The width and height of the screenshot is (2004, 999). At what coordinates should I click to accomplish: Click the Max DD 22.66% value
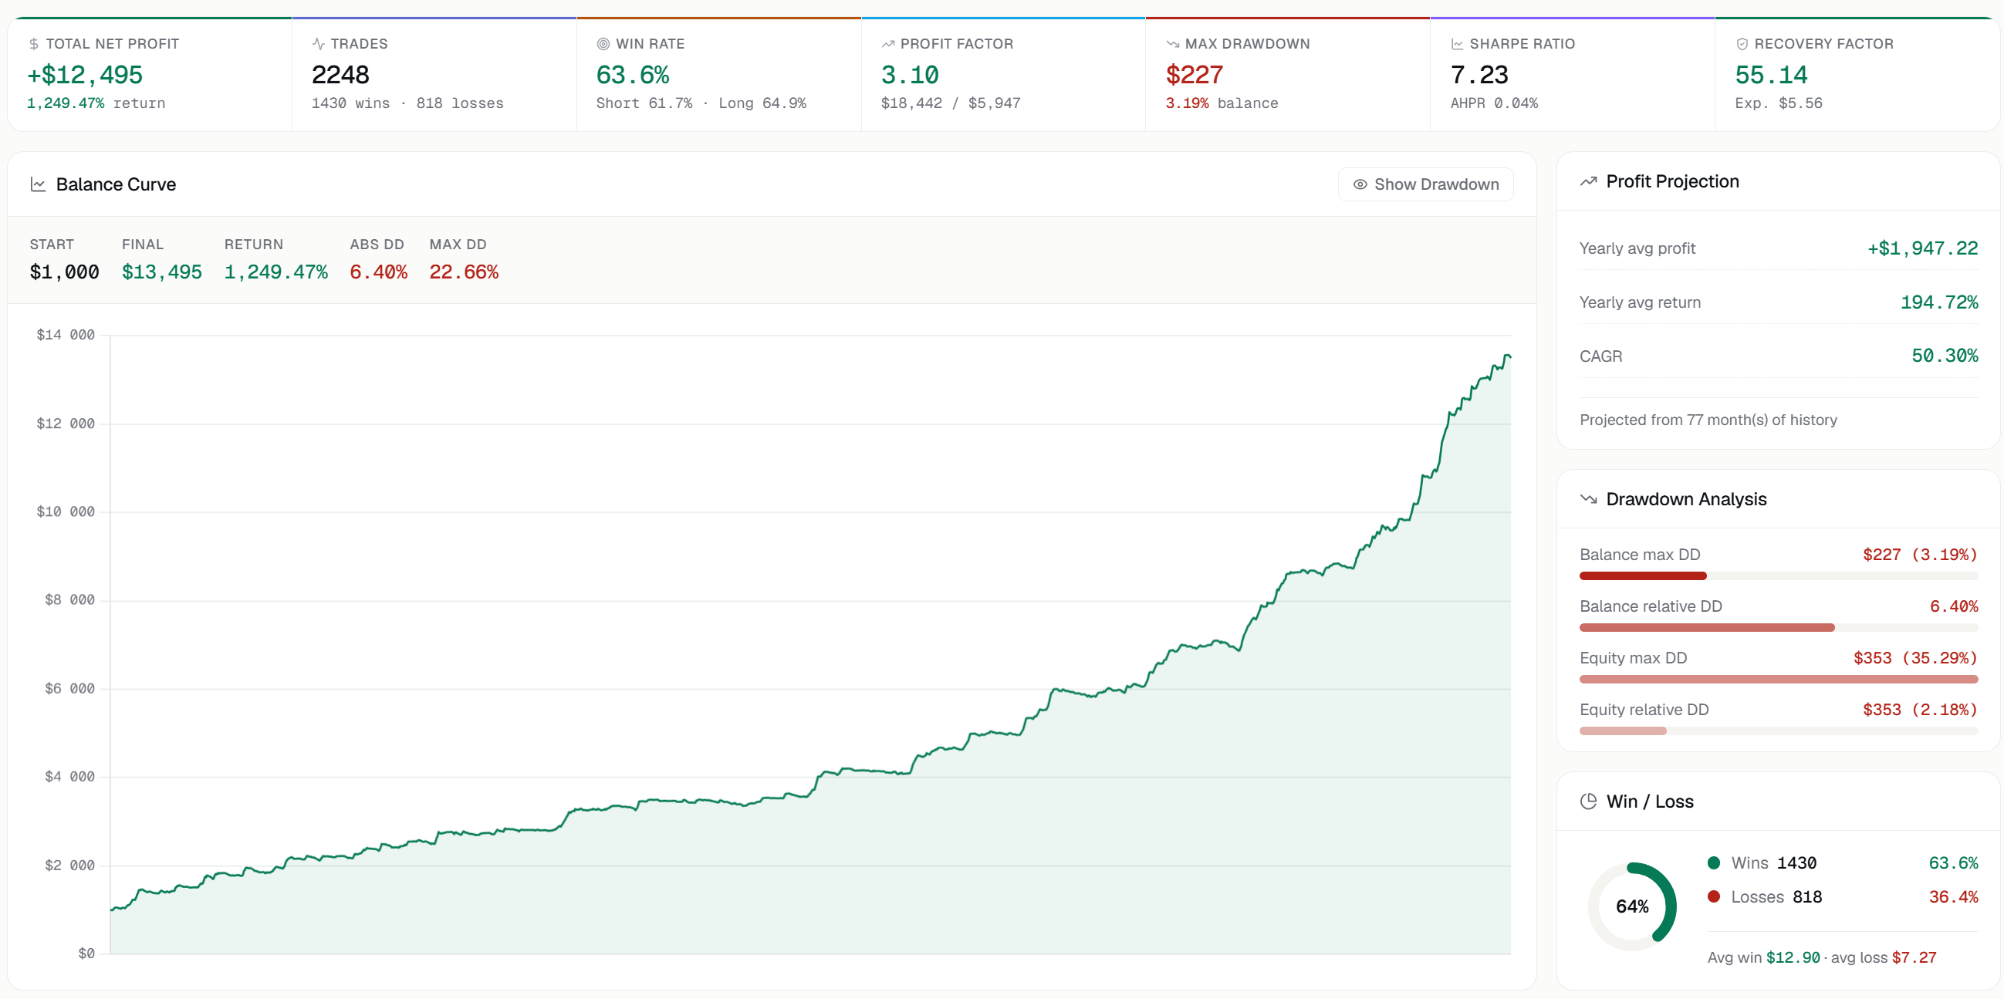click(464, 272)
